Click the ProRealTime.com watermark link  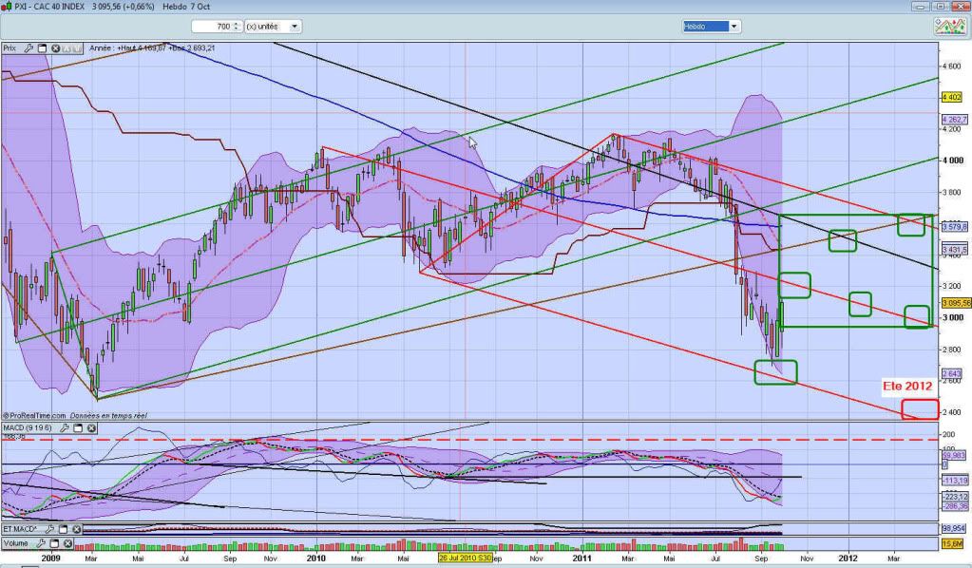tap(34, 416)
